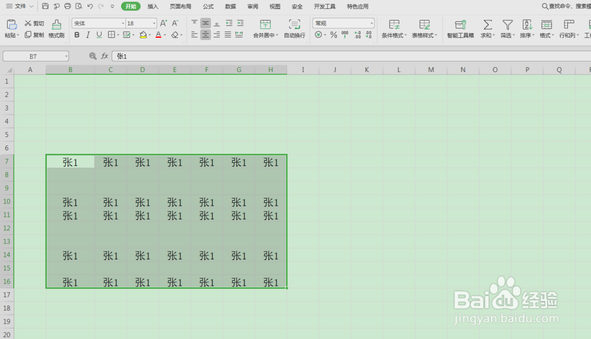Align text right
591x339 pixels.
(217, 35)
